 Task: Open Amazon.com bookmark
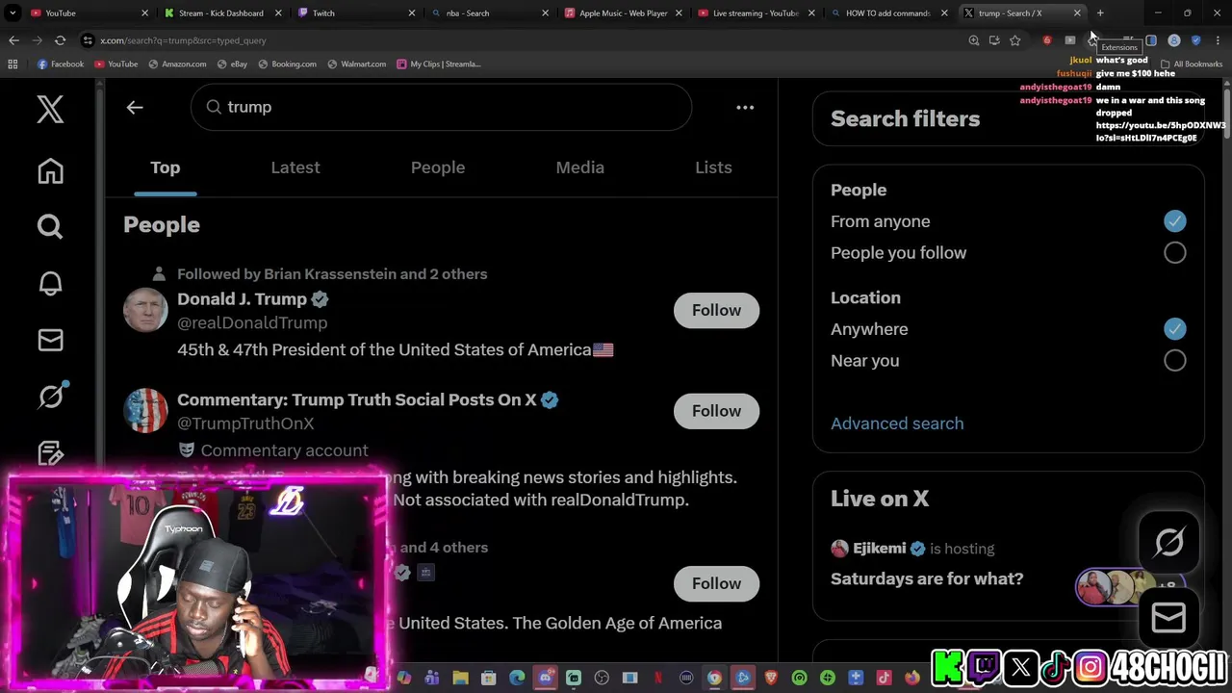177,64
